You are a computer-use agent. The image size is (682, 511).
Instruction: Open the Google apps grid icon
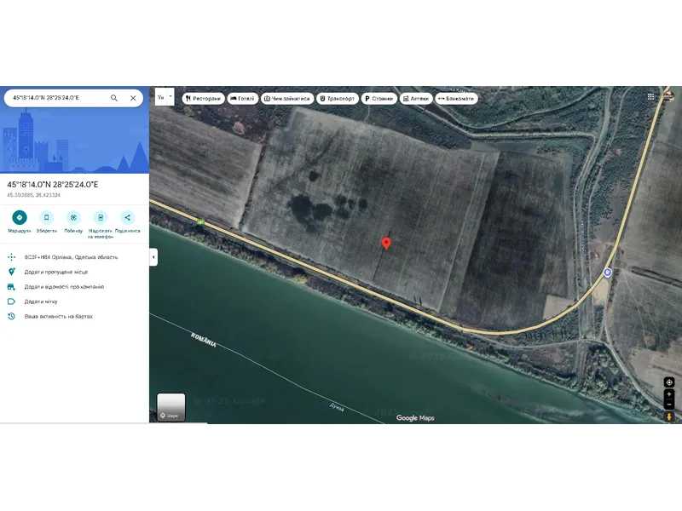(651, 97)
